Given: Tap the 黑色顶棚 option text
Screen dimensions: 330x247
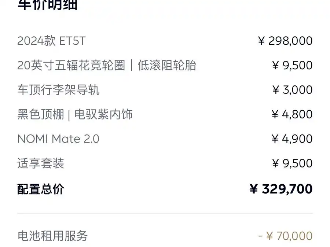Looking at the screenshot, I should tap(40, 115).
